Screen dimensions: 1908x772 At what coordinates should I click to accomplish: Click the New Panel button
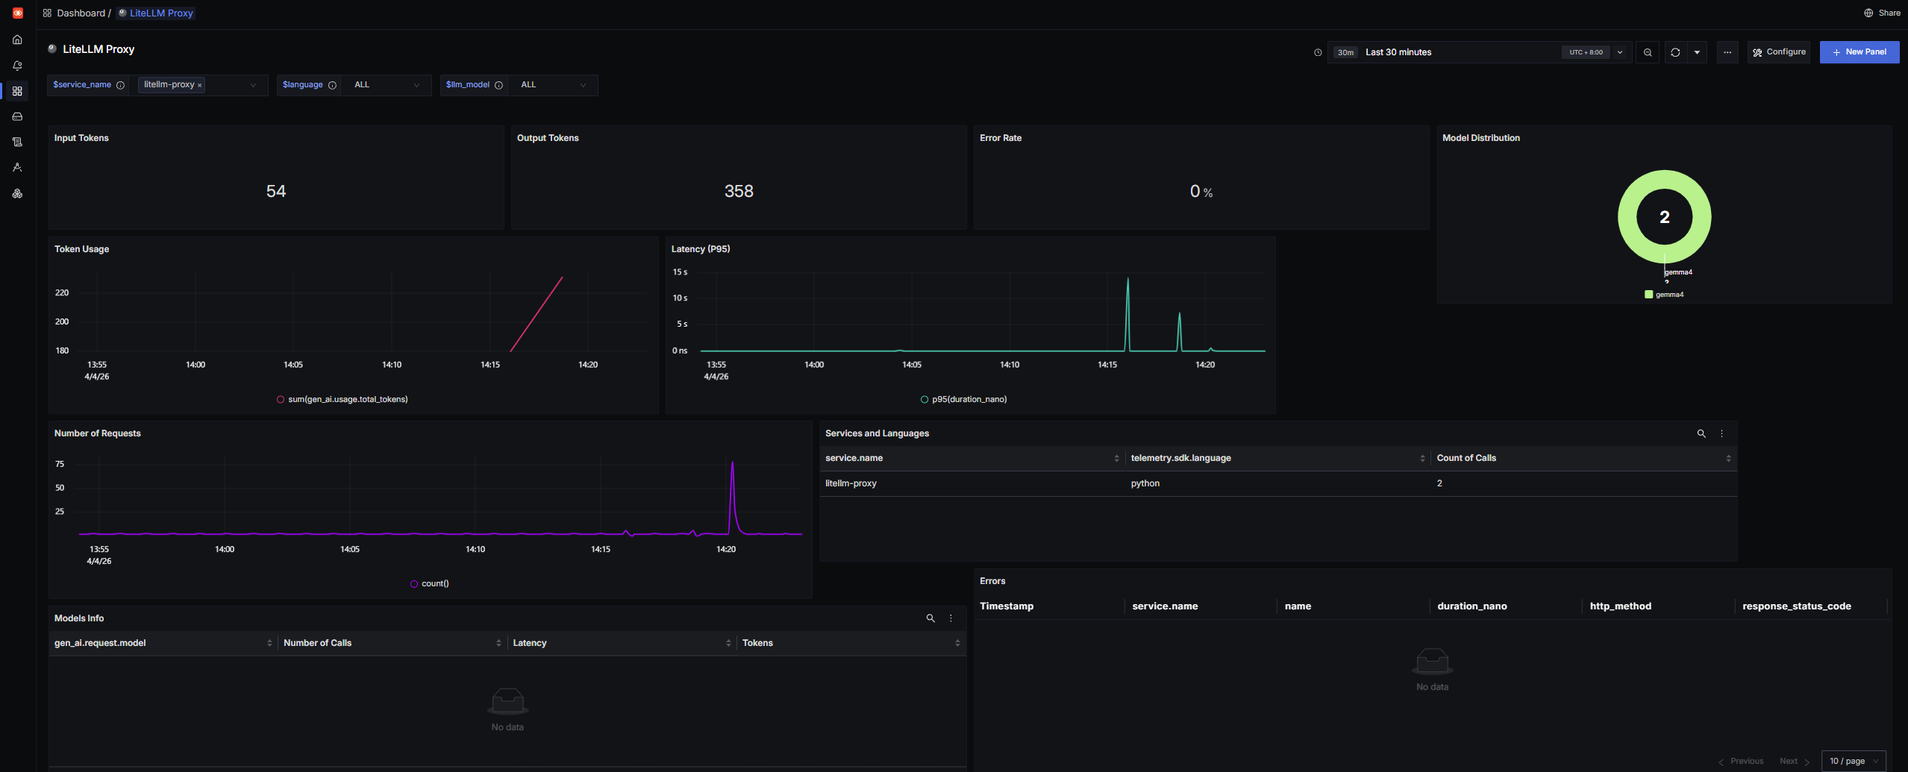click(1859, 52)
